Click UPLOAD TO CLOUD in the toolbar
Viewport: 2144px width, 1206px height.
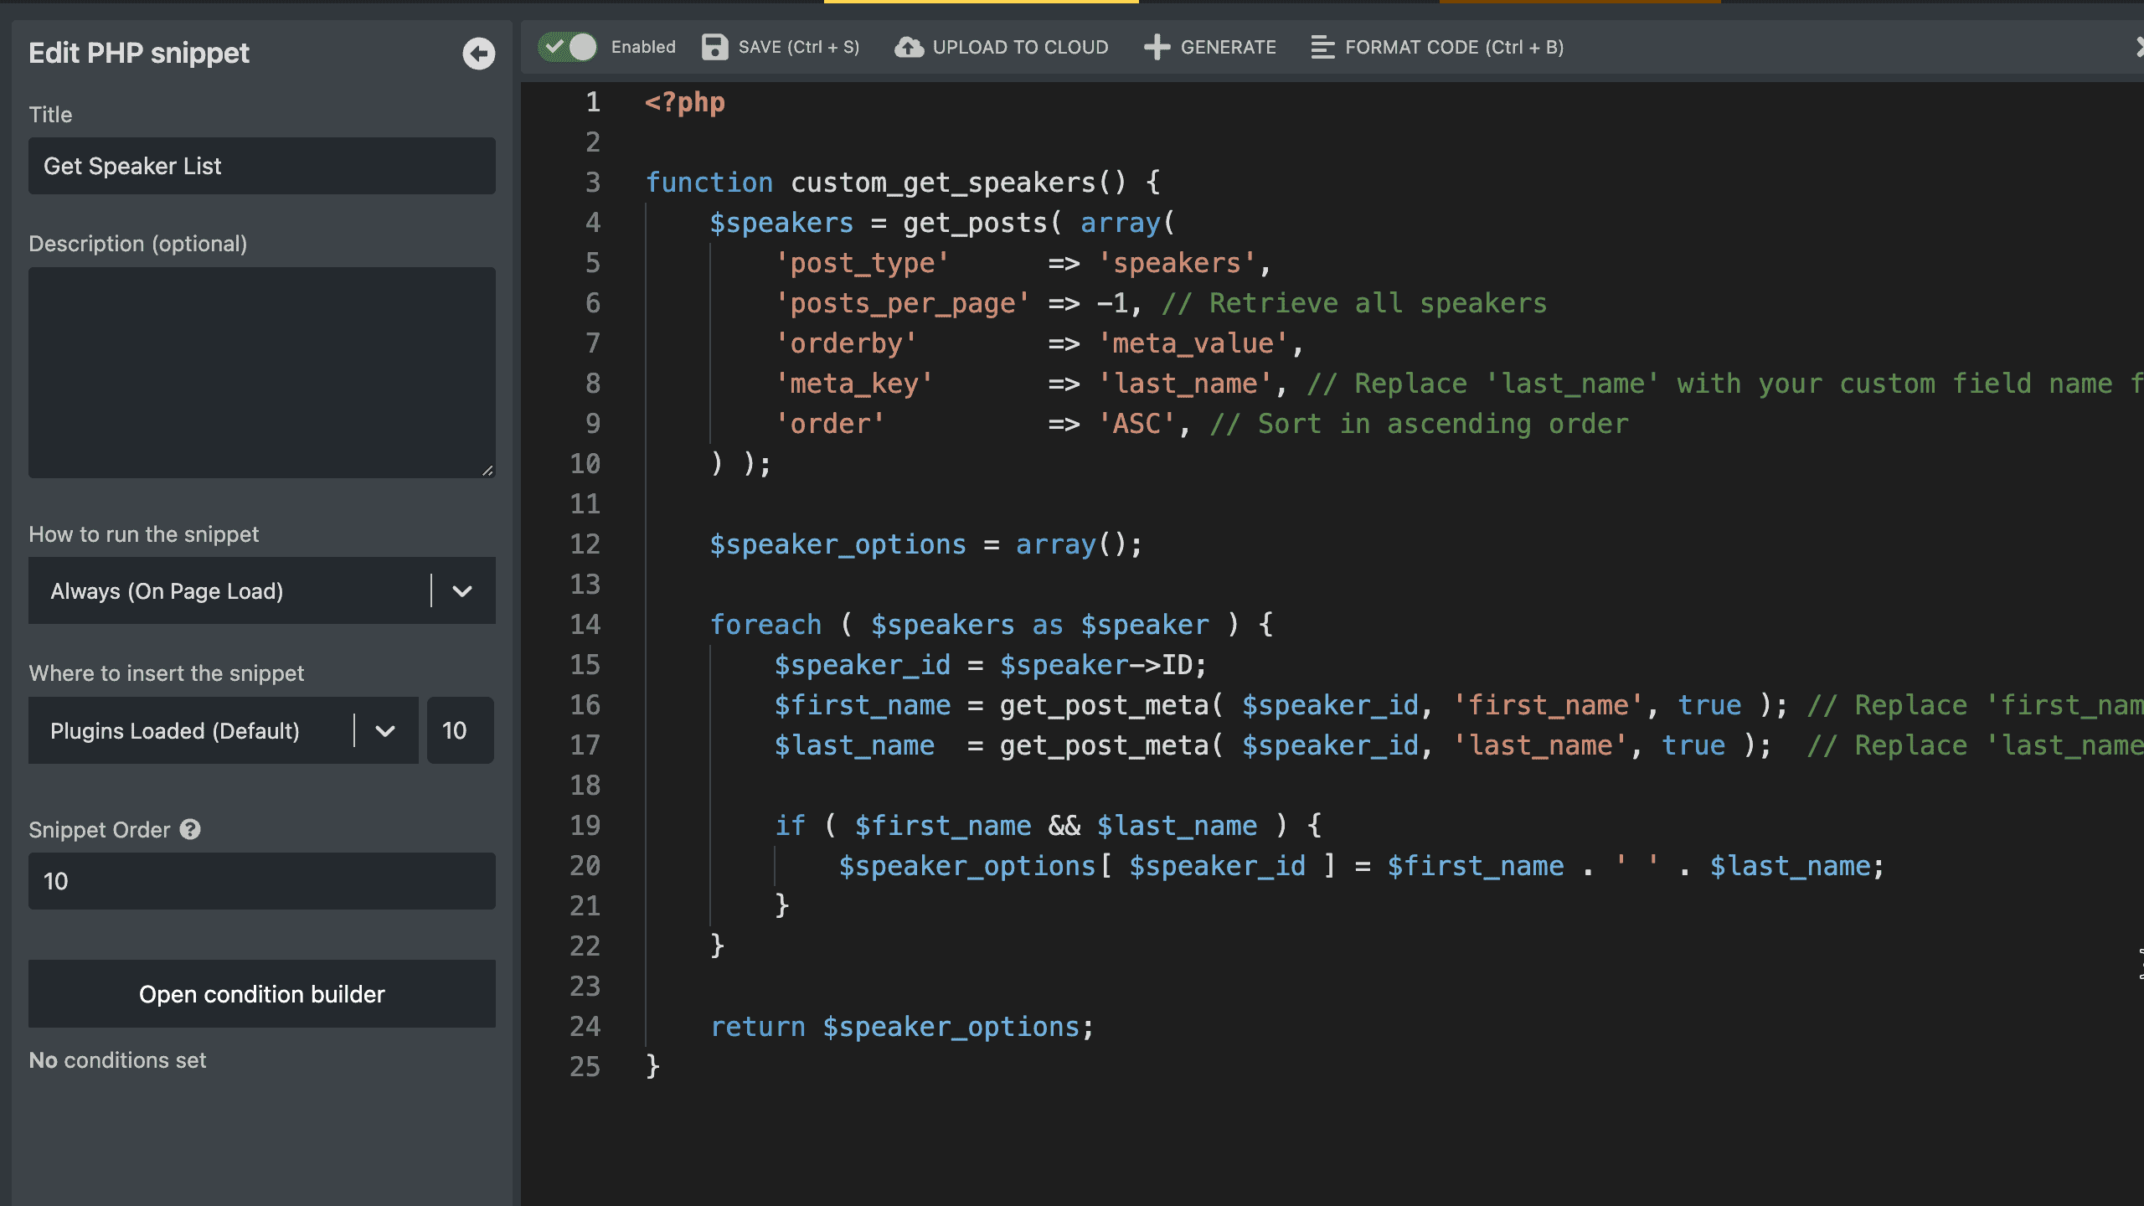[1019, 47]
